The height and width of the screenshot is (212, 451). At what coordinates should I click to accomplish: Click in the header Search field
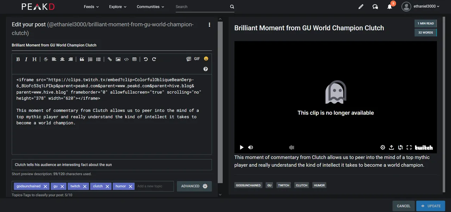click(x=202, y=7)
